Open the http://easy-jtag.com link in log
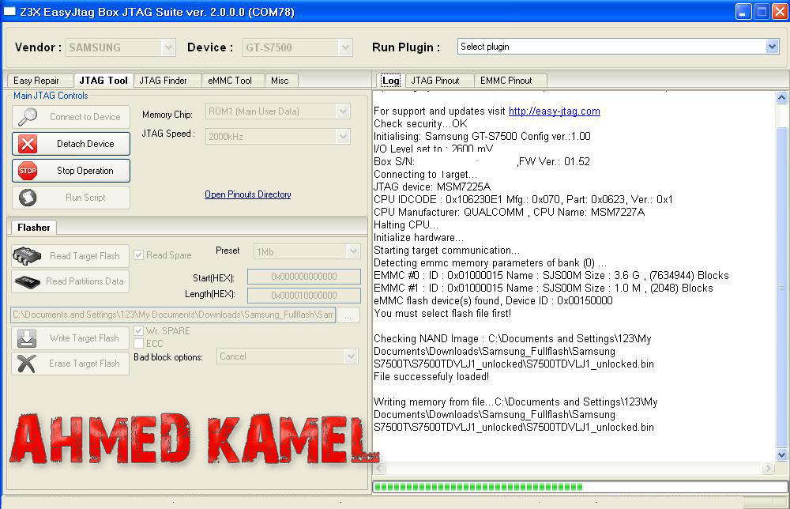Screen dimensions: 790x509 [x=555, y=111]
